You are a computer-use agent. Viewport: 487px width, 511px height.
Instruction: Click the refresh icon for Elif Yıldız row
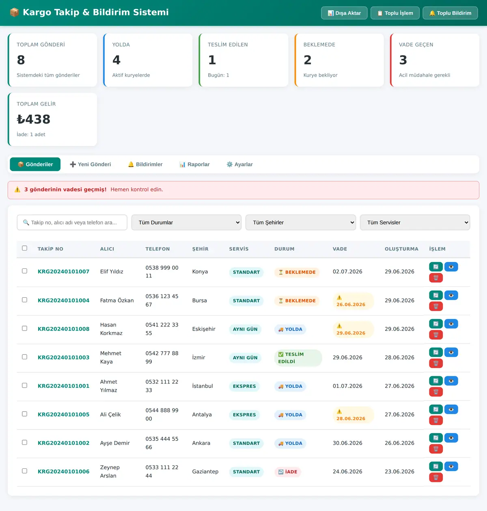pos(436,267)
